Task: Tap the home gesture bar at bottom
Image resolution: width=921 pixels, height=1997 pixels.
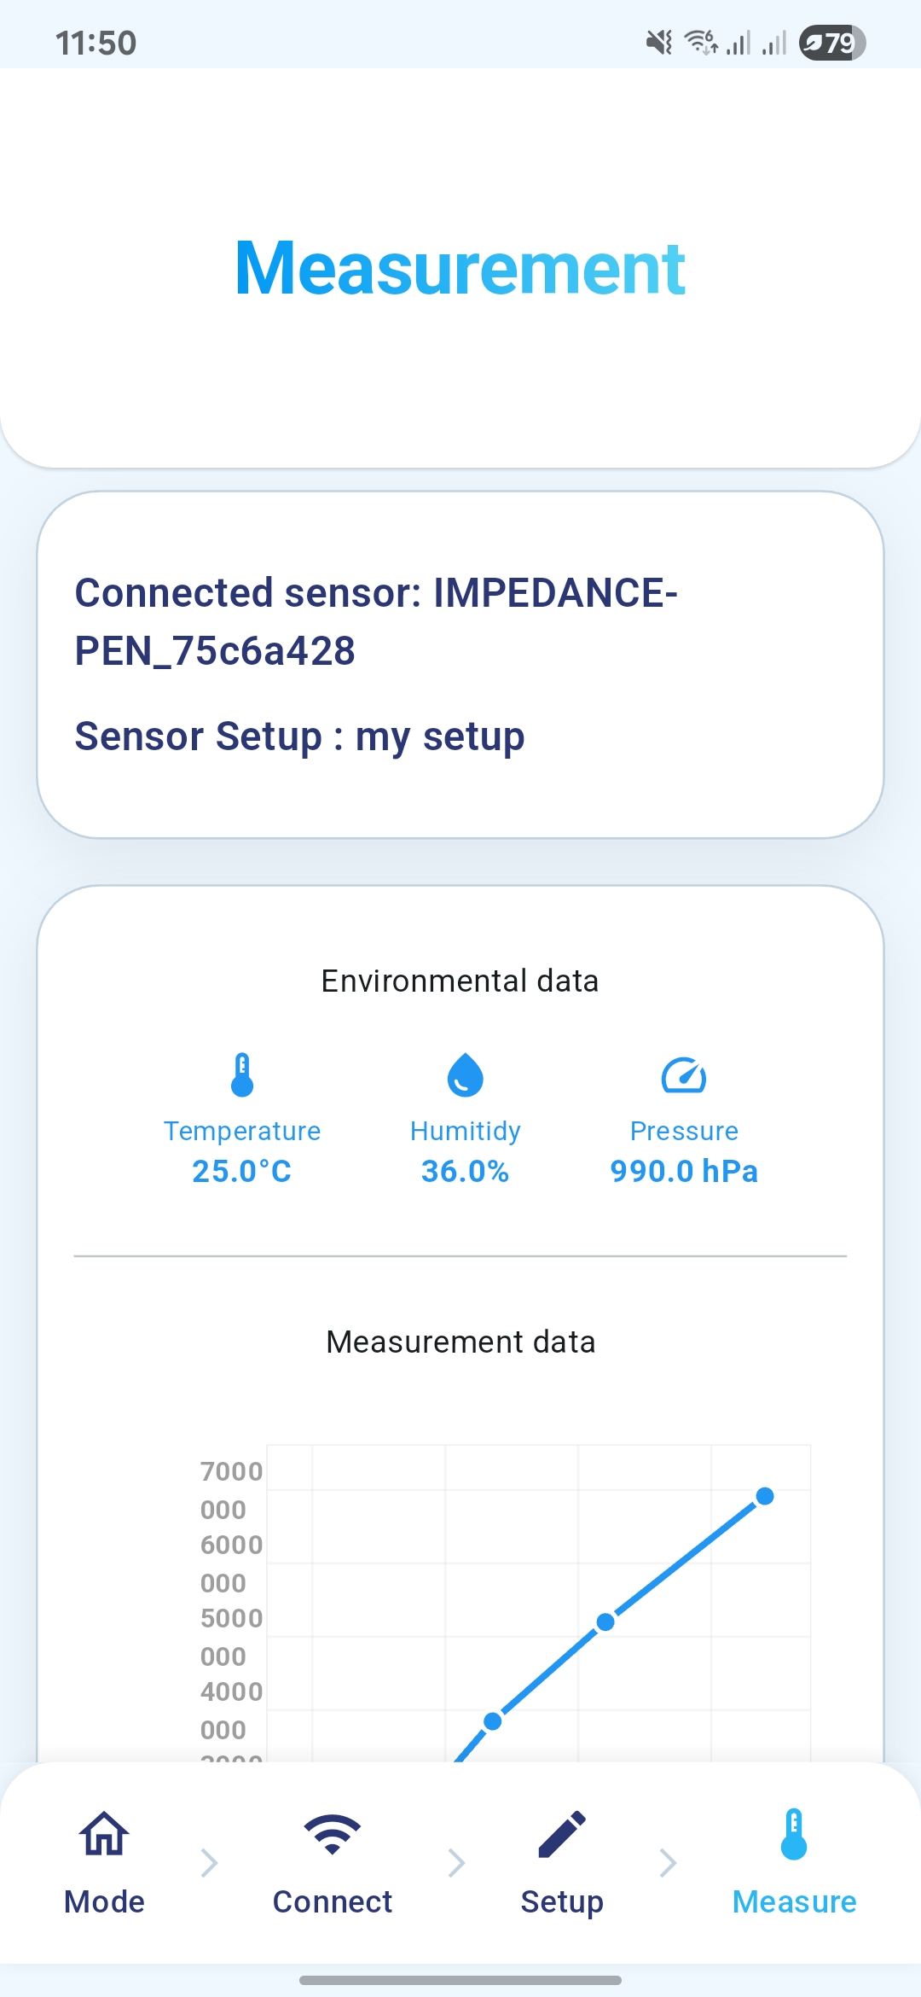Action: [460, 1980]
